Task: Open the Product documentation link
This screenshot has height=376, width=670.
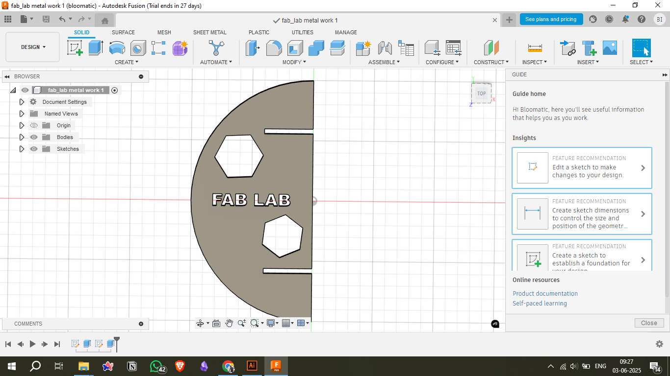Action: [545, 294]
